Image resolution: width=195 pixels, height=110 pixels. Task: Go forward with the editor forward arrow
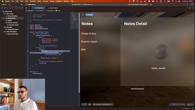click(x=31, y=8)
